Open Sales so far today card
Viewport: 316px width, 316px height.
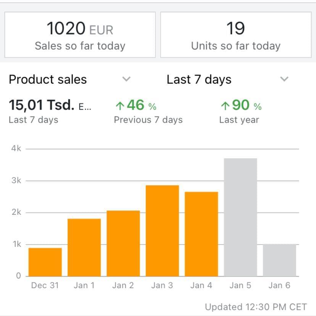tap(80, 35)
